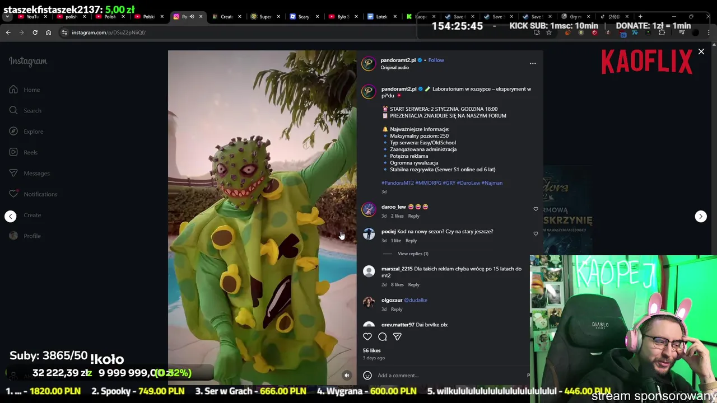Reply to pociej's comment
717x403 pixels.
[x=411, y=241]
